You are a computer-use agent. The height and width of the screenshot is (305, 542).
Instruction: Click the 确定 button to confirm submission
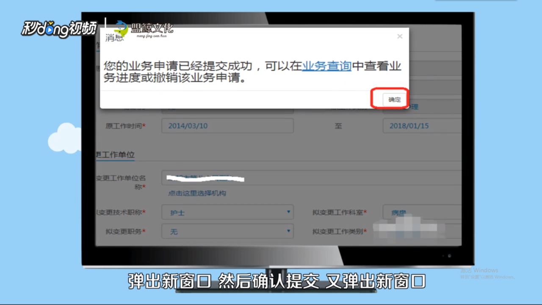[393, 99]
